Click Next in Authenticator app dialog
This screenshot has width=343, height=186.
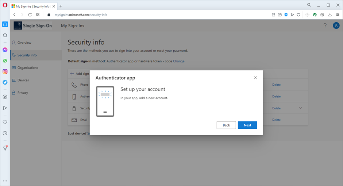(x=247, y=125)
